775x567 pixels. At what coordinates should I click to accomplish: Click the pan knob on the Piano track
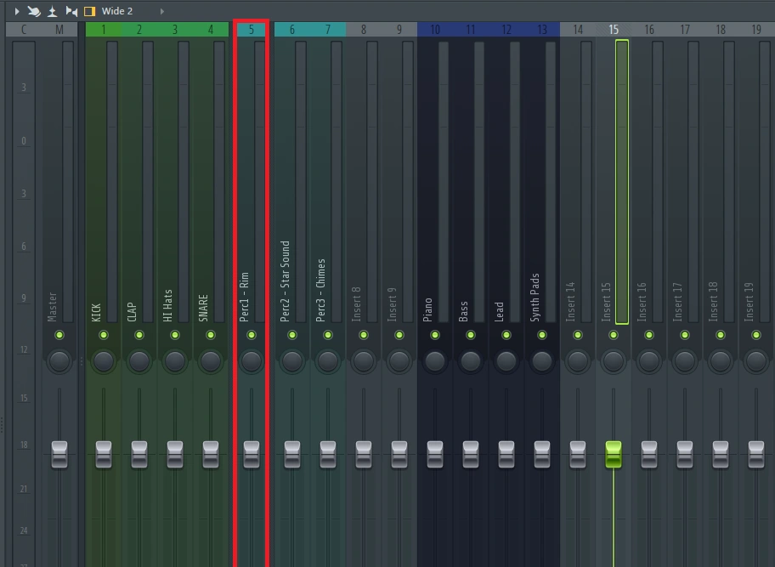tap(435, 361)
